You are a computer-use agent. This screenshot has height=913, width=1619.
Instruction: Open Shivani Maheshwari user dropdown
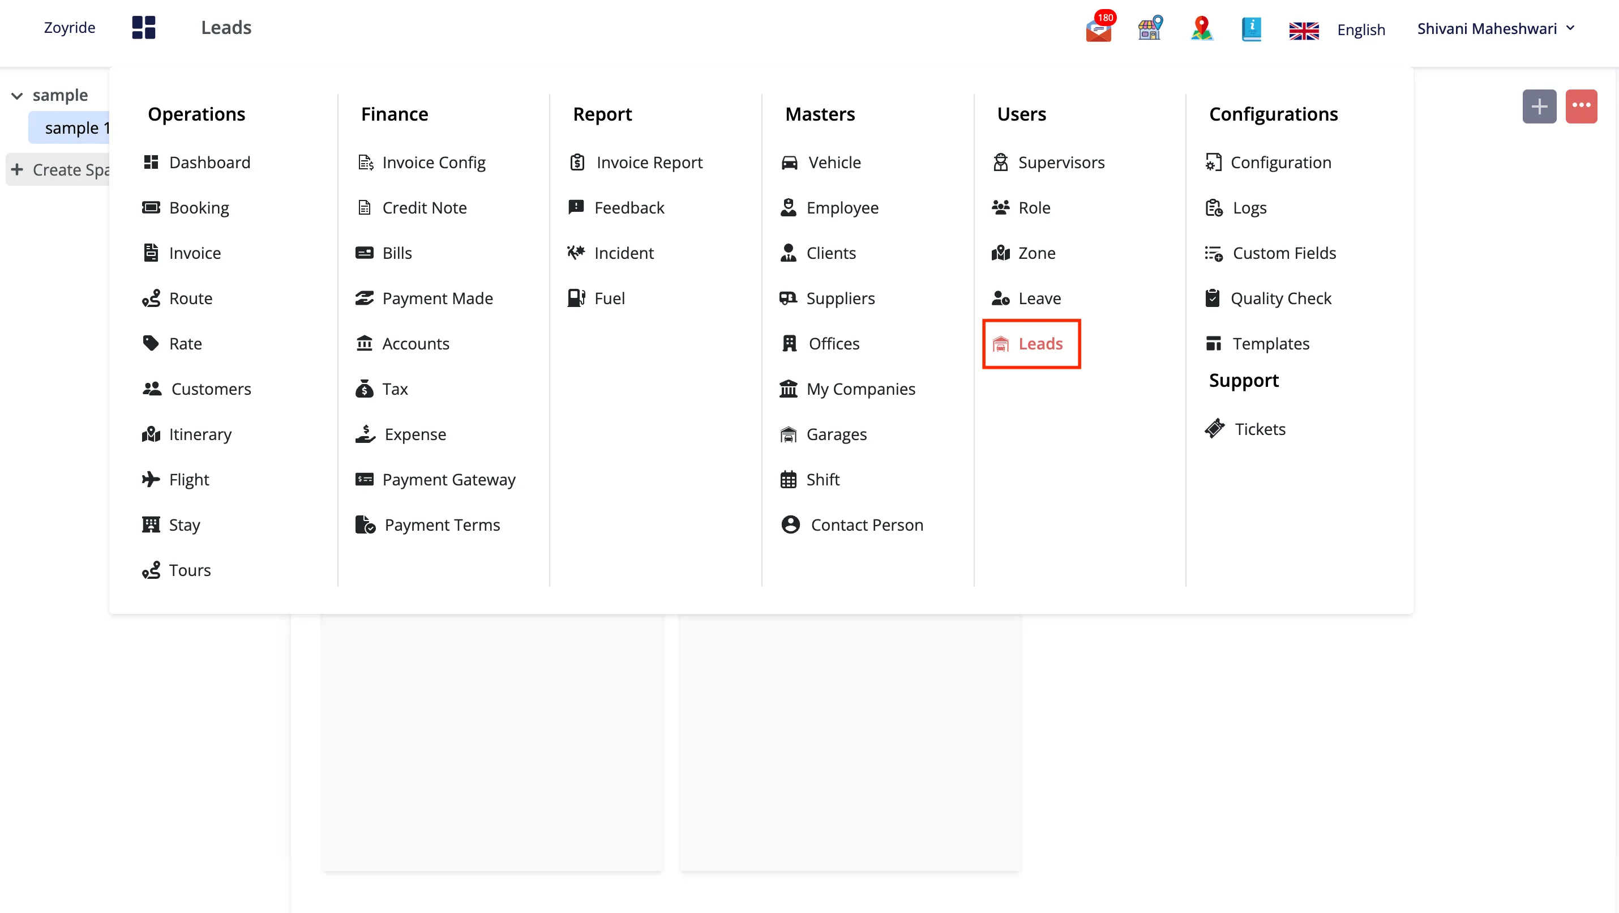[x=1496, y=28]
